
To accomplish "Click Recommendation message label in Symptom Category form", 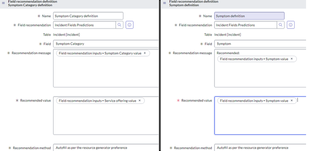I will click(31, 53).
